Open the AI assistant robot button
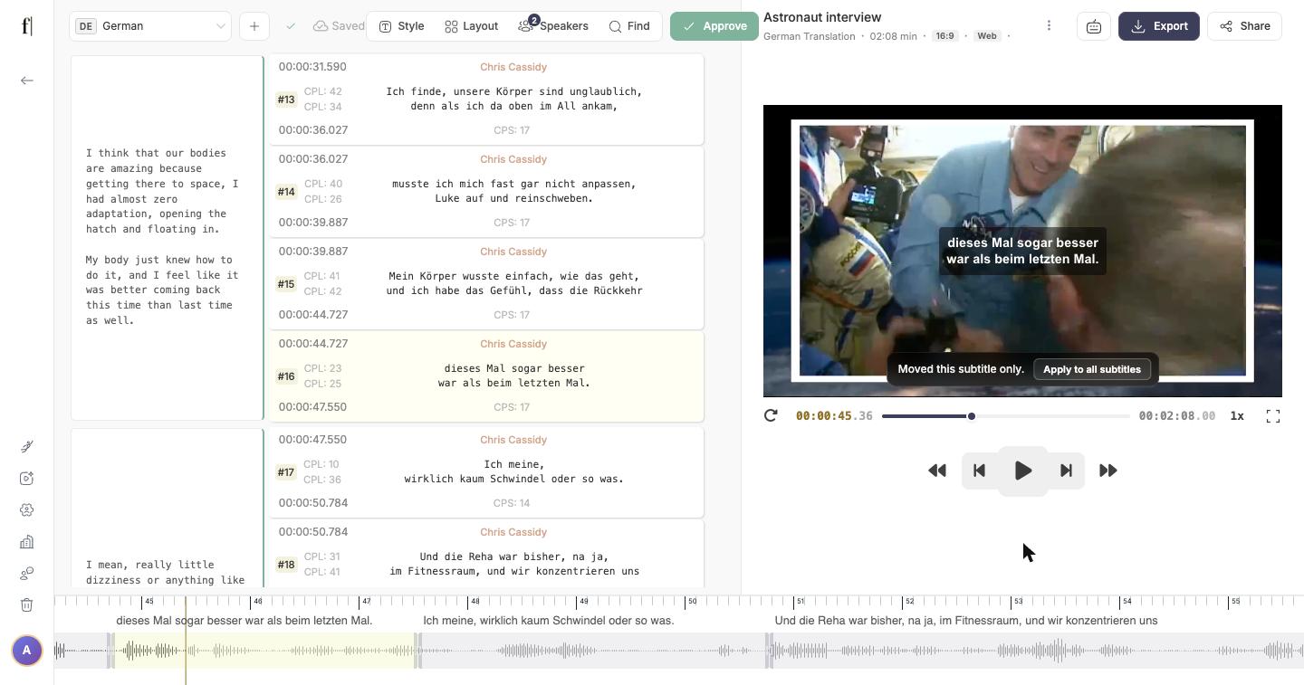The height and width of the screenshot is (685, 1304). tap(1094, 26)
